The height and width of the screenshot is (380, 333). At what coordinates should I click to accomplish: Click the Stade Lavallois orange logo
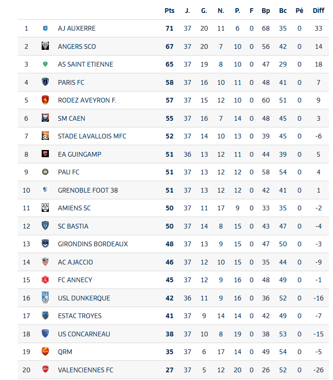(x=46, y=136)
